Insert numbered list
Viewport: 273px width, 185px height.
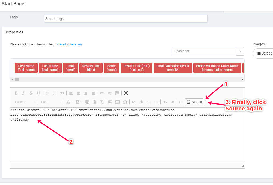pyautogui.click(x=55, y=93)
